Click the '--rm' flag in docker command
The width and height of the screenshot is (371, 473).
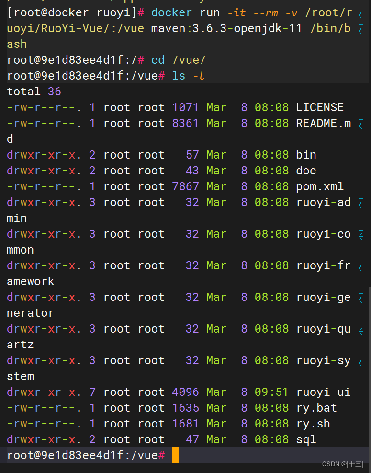[266, 12]
